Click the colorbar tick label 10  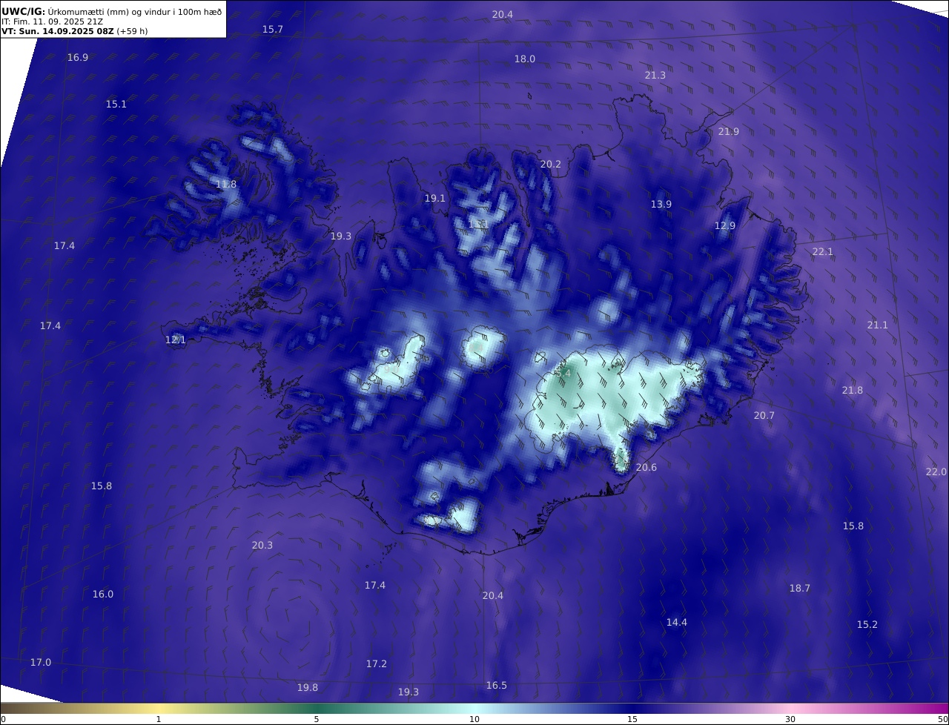click(474, 719)
